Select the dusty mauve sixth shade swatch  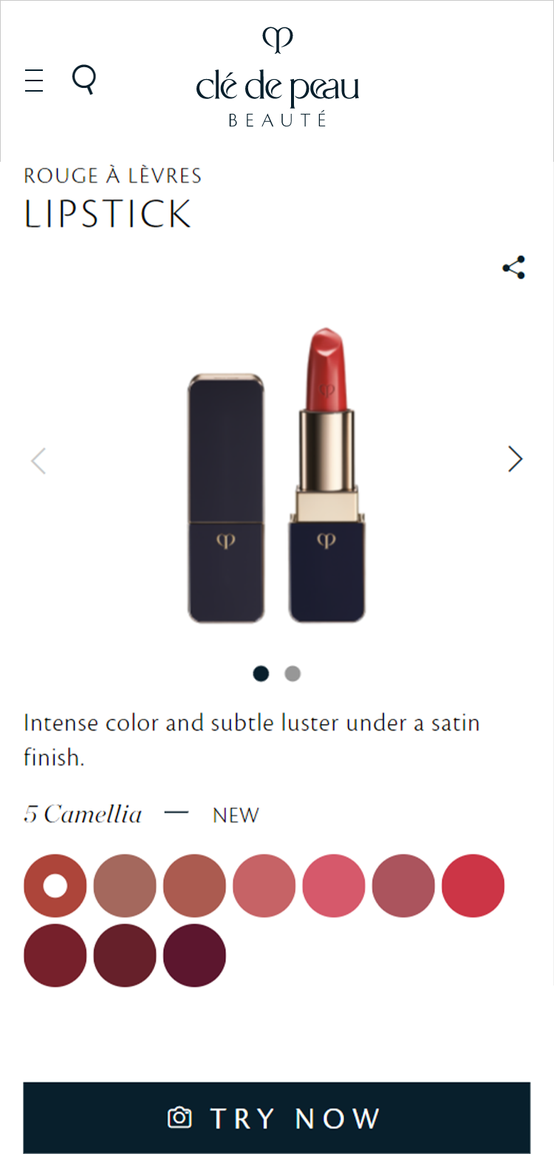pos(403,886)
